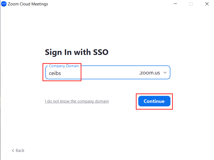The width and height of the screenshot is (214, 160).
Task: Click empty space between ceibs and .zoom.us
Action: 100,73
